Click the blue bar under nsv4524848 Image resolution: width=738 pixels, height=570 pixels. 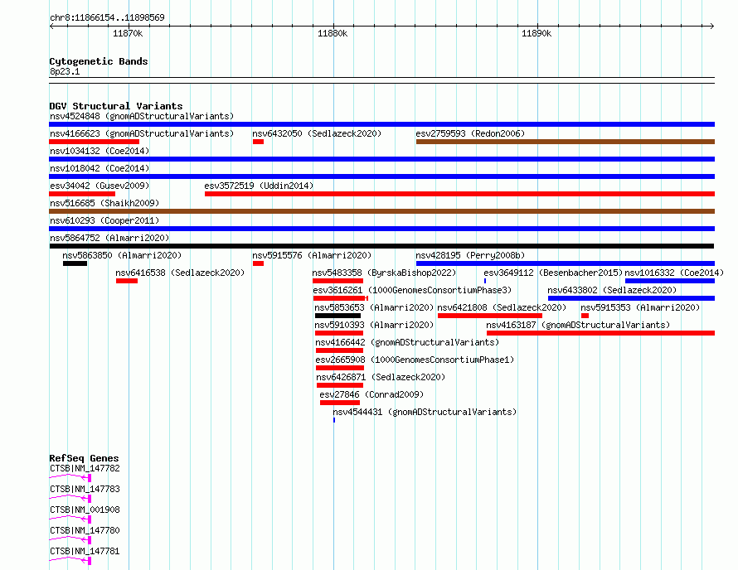[381, 124]
